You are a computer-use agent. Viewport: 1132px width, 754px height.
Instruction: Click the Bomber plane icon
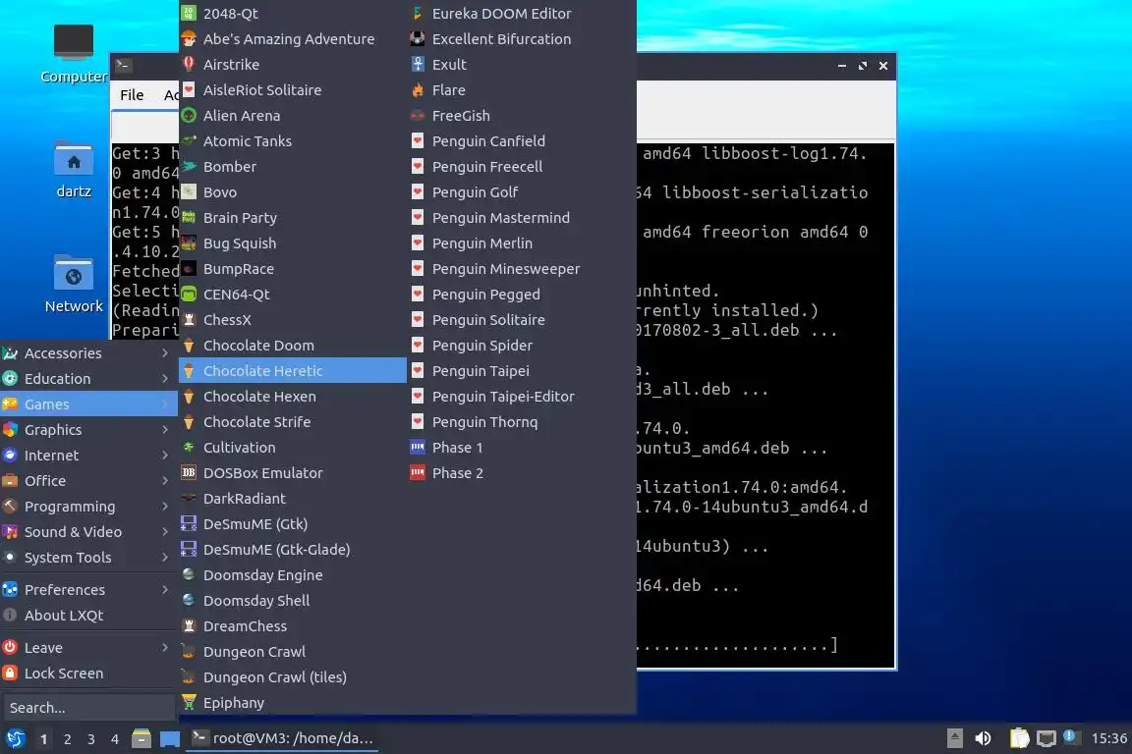[189, 167]
